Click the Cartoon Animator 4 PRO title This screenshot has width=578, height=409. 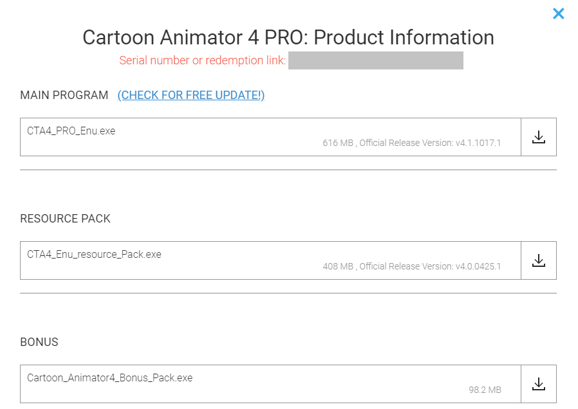point(288,37)
